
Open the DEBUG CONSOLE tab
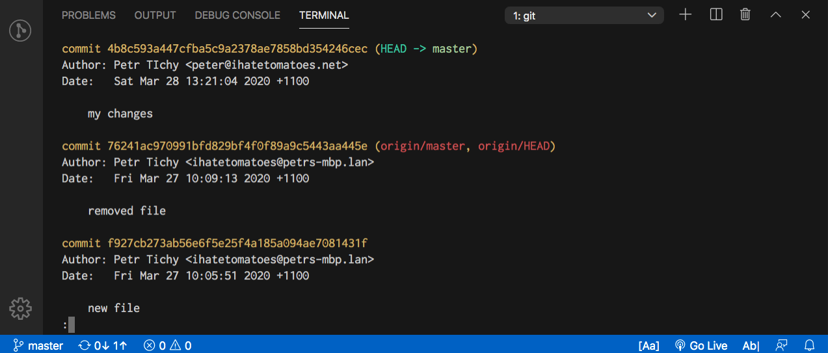tap(237, 15)
